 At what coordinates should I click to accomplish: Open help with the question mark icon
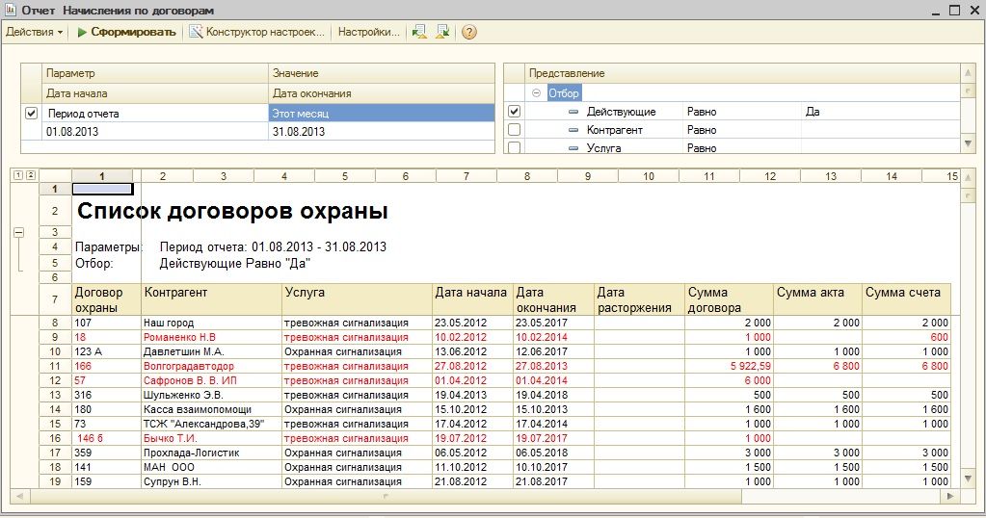pos(469,32)
